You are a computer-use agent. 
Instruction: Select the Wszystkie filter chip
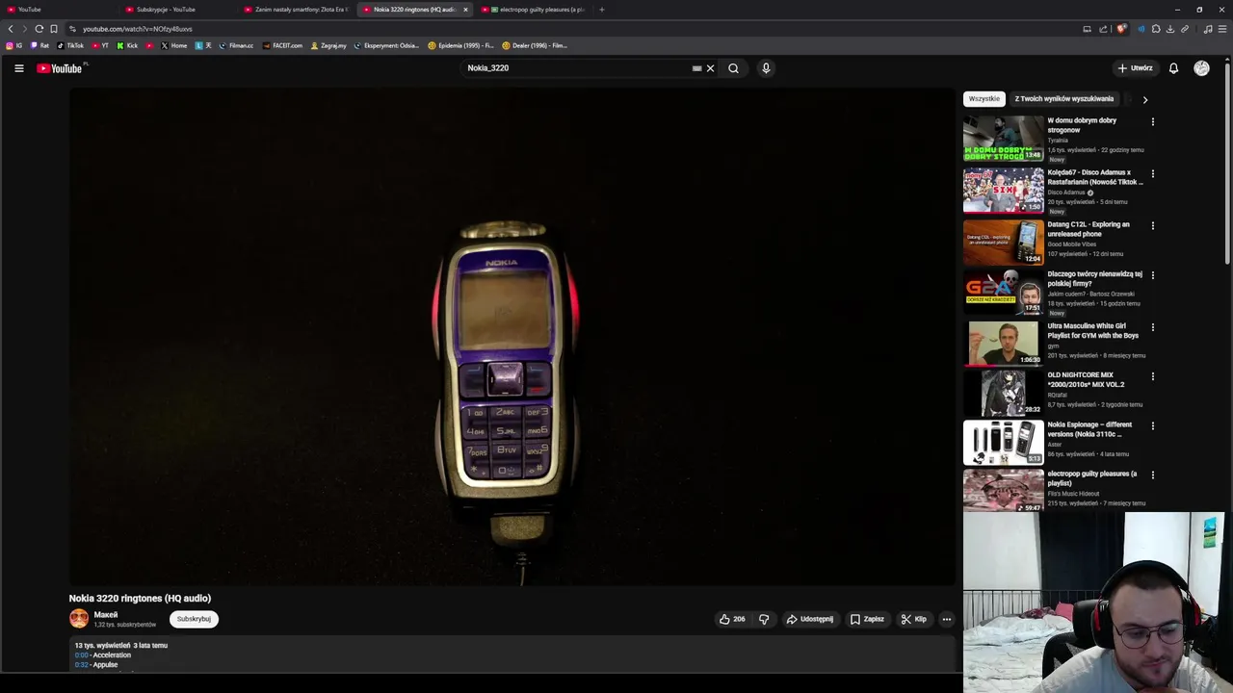coord(984,98)
